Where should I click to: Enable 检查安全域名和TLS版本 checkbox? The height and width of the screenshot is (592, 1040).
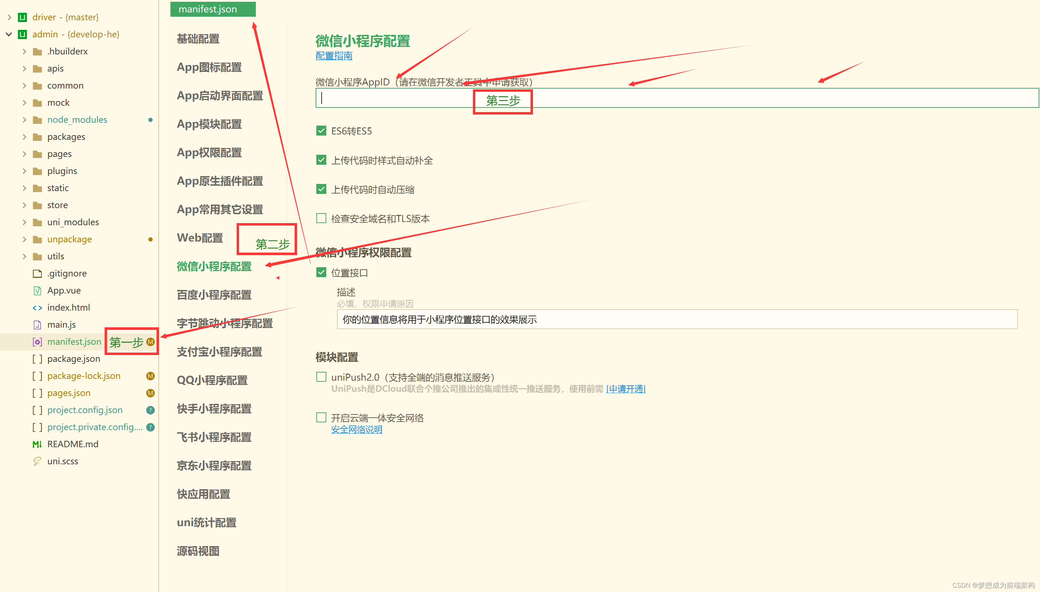(321, 218)
